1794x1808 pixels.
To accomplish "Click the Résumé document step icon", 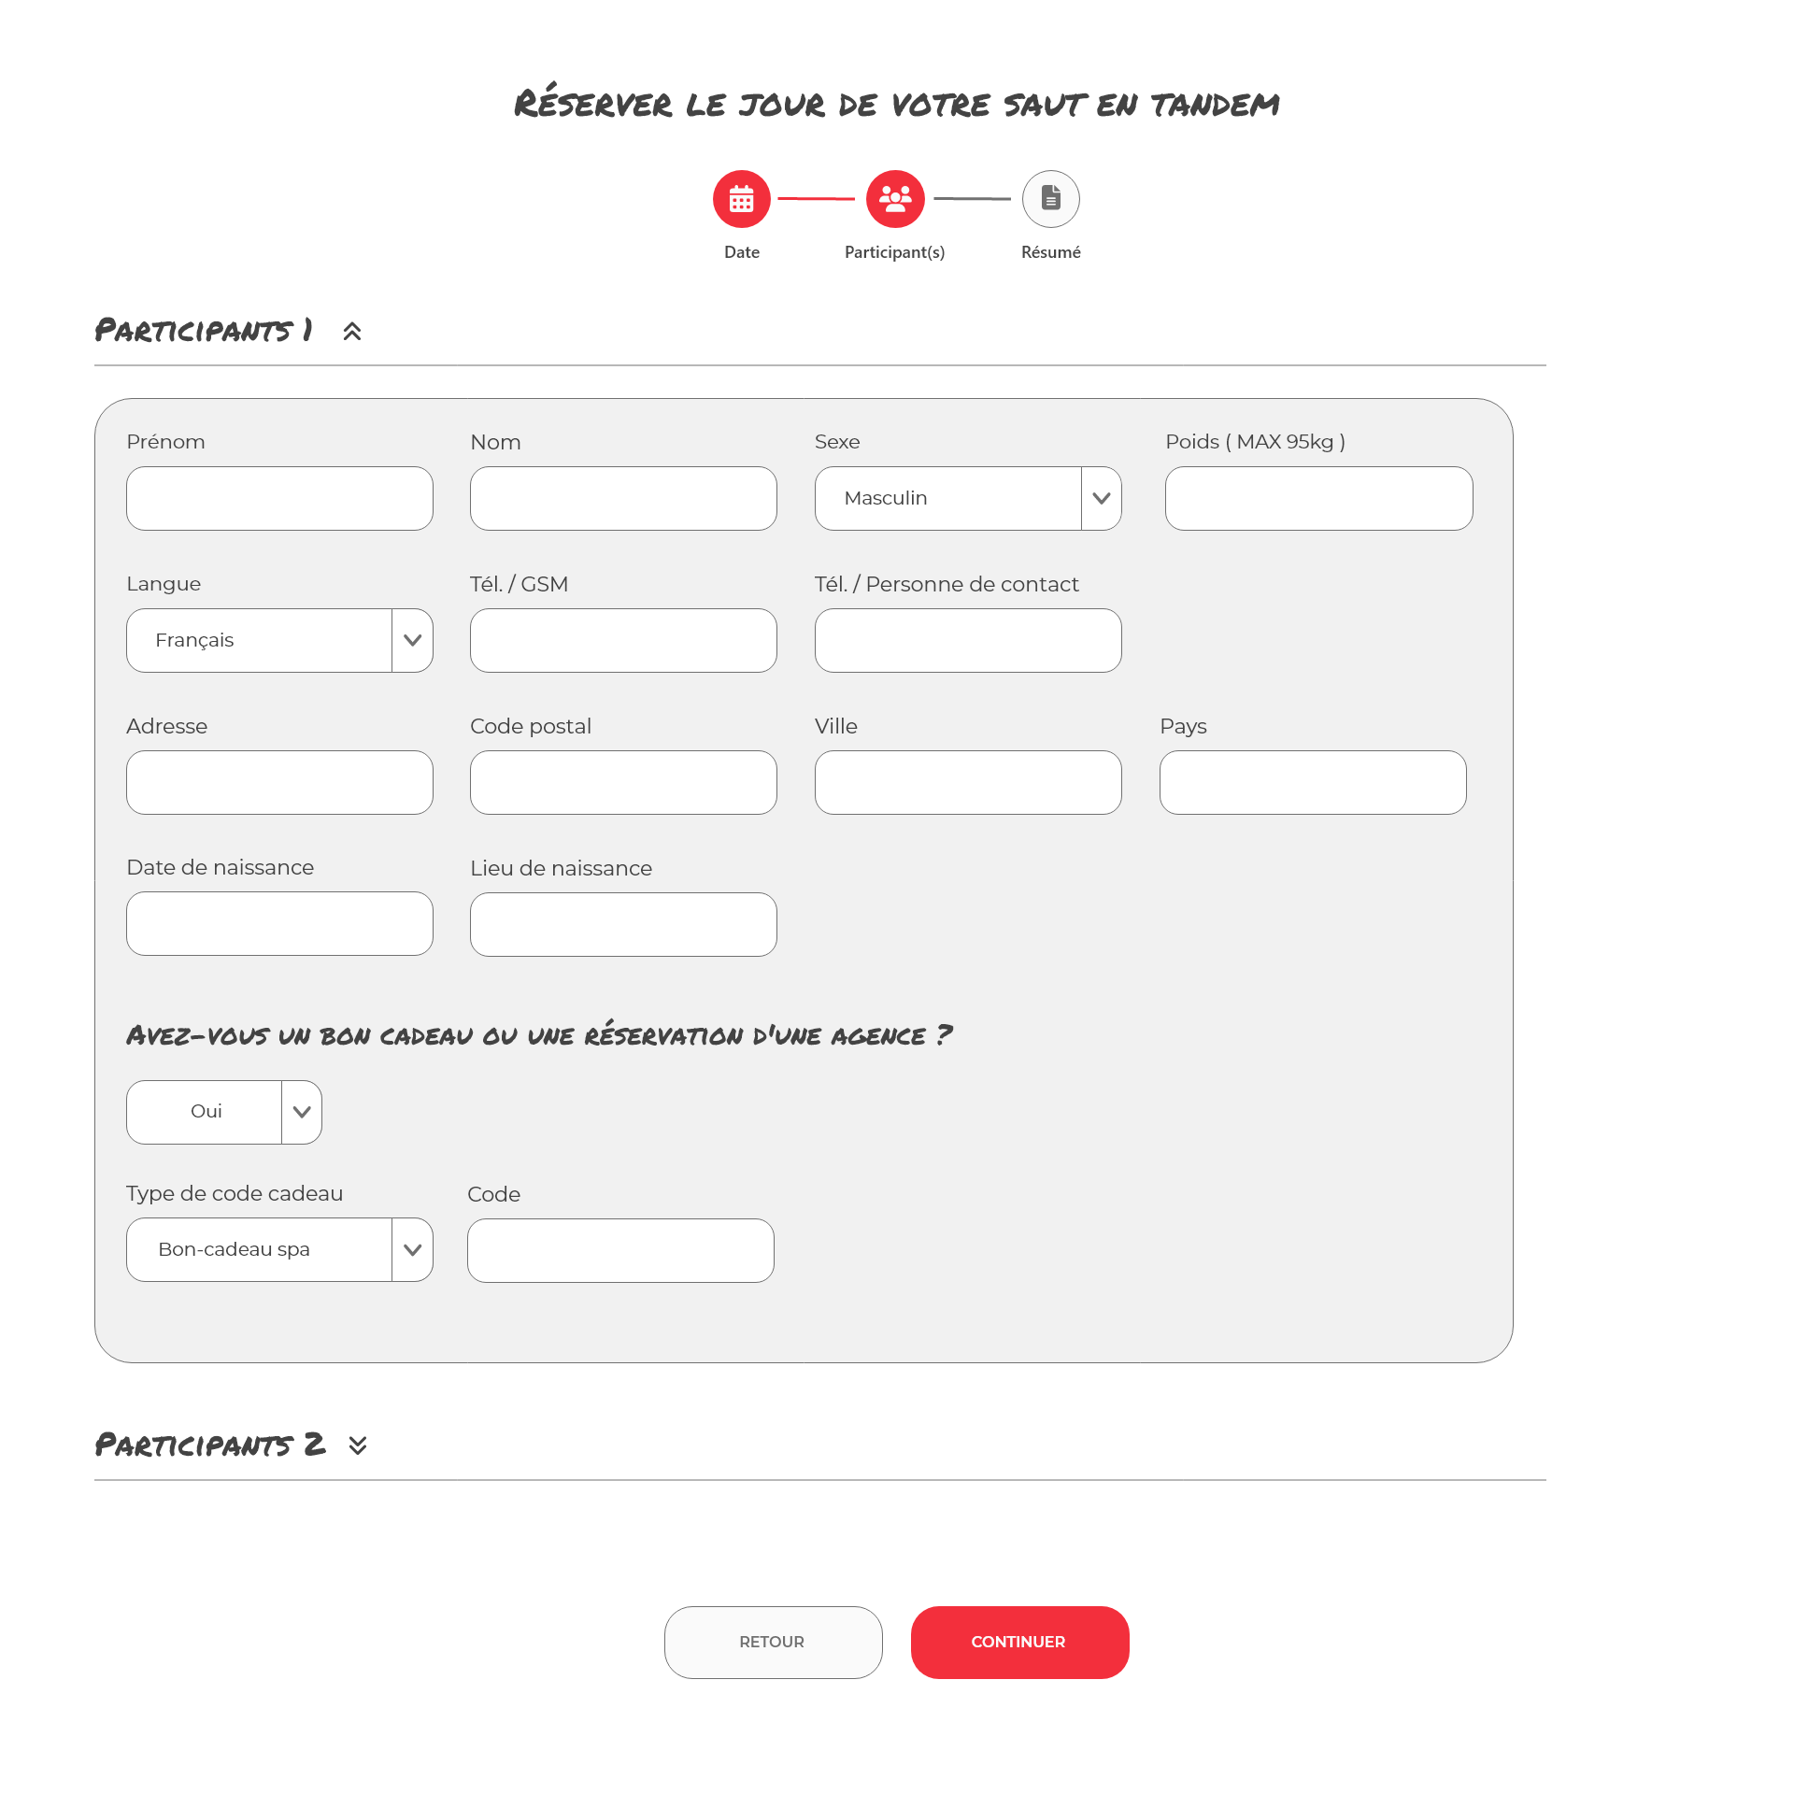I will pos(1050,198).
